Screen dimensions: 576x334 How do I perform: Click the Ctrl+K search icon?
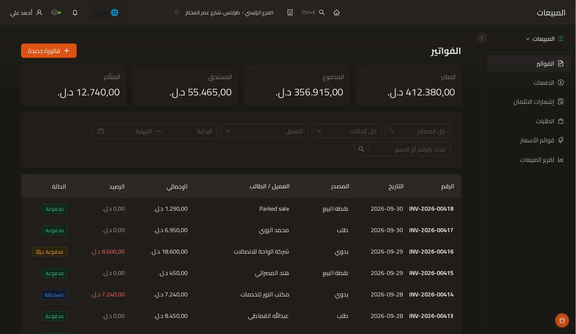click(x=322, y=12)
